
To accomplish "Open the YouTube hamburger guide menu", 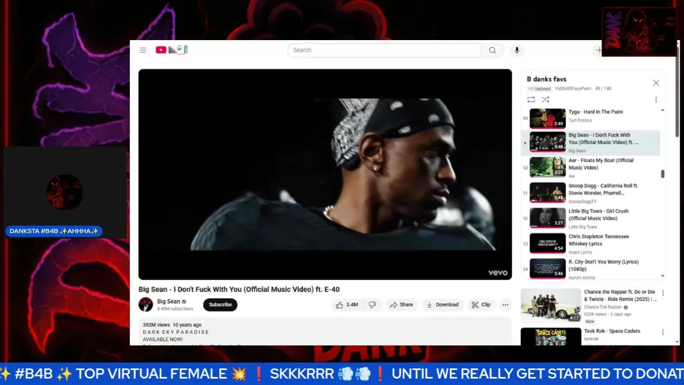I will click(143, 50).
